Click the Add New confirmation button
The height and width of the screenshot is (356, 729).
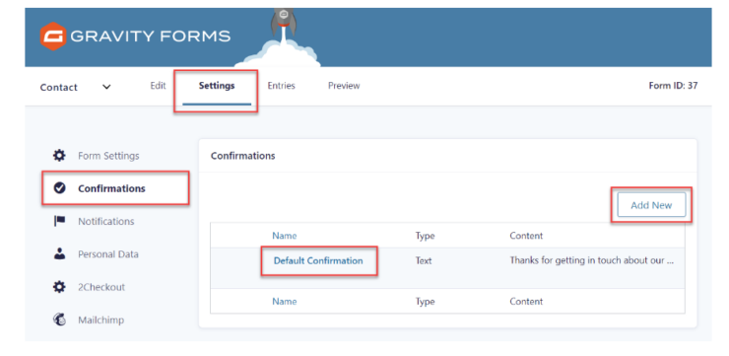[x=651, y=205]
